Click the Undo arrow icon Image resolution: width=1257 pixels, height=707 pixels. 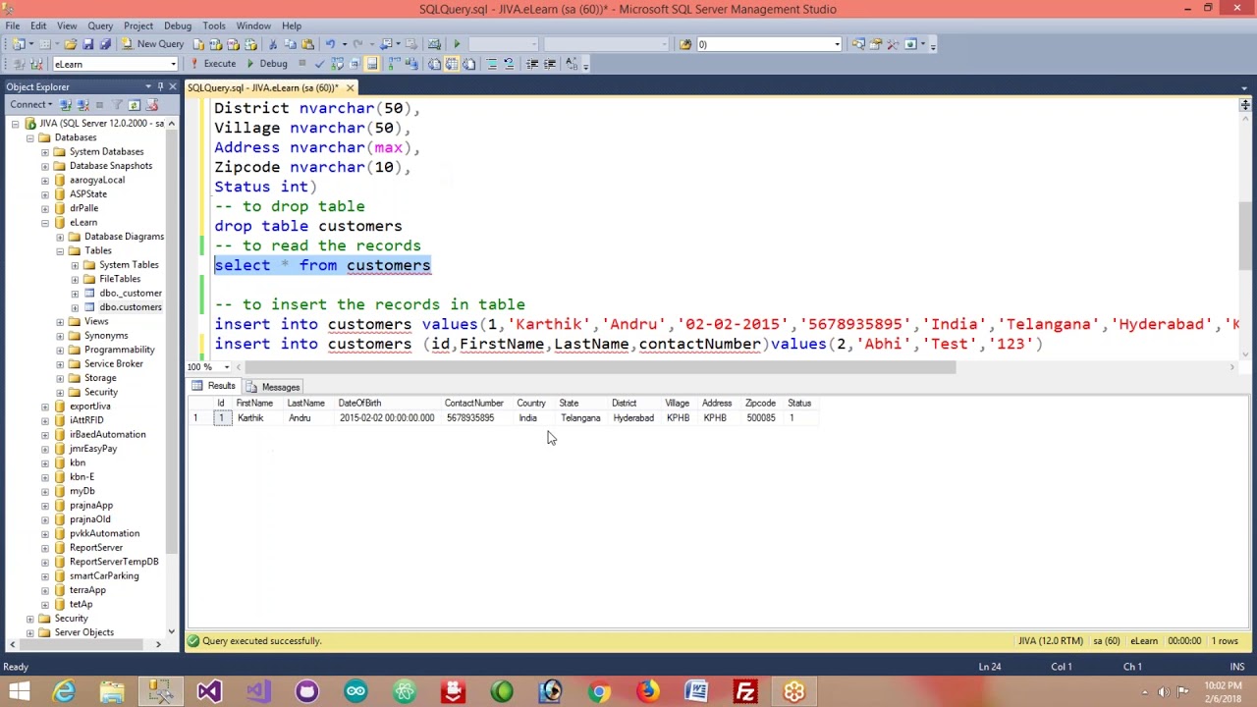pyautogui.click(x=330, y=44)
